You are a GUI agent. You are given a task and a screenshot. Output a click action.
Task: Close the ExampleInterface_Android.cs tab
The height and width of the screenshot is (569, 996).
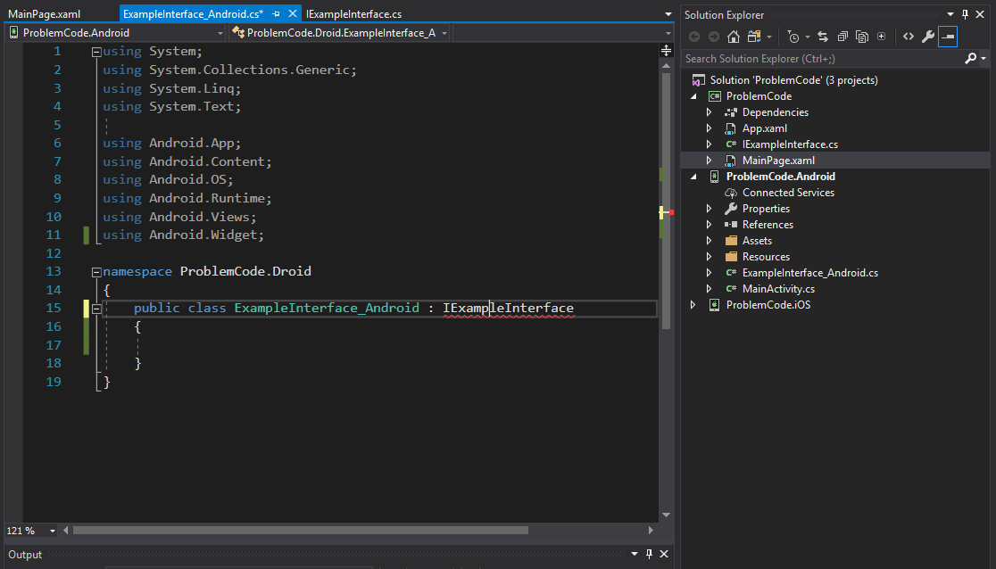point(292,13)
